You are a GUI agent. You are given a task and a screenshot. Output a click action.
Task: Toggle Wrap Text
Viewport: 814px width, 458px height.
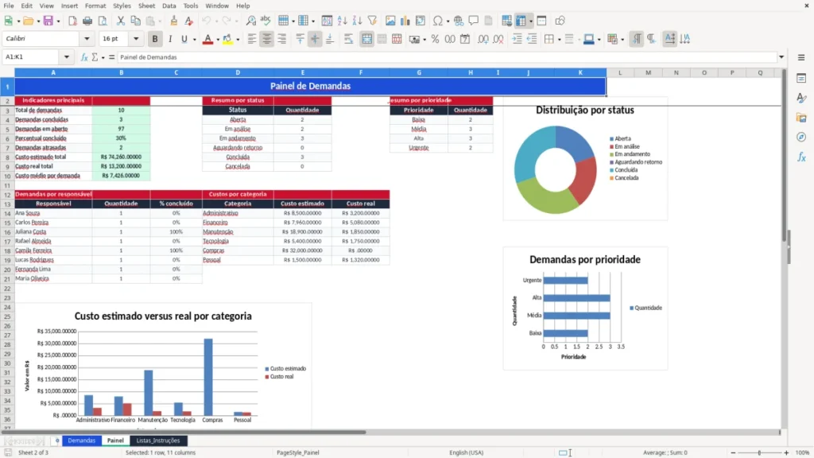click(348, 39)
